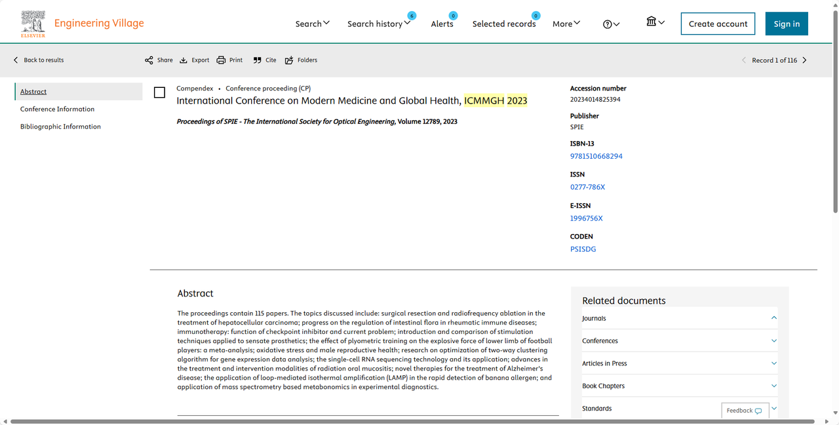Open the More dropdown menu
The height and width of the screenshot is (425, 839).
(566, 24)
